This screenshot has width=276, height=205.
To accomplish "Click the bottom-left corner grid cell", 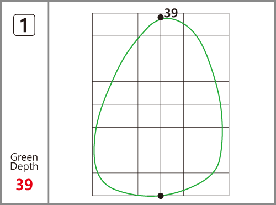I will 104,184.
